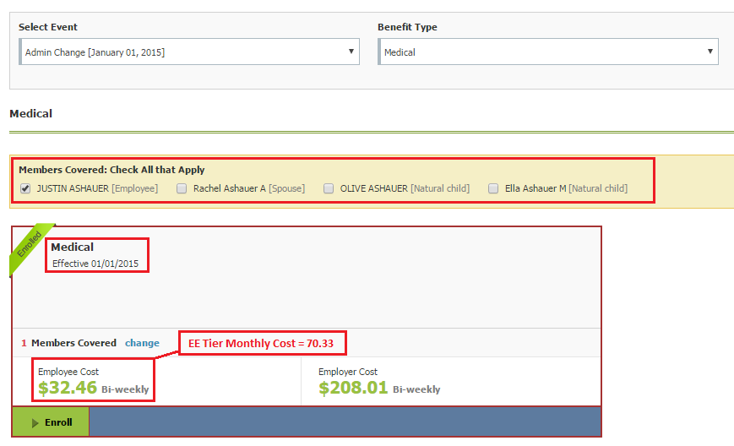Enable the OLIVE ASHAUER child checkbox
The image size is (734, 446).
click(x=329, y=189)
